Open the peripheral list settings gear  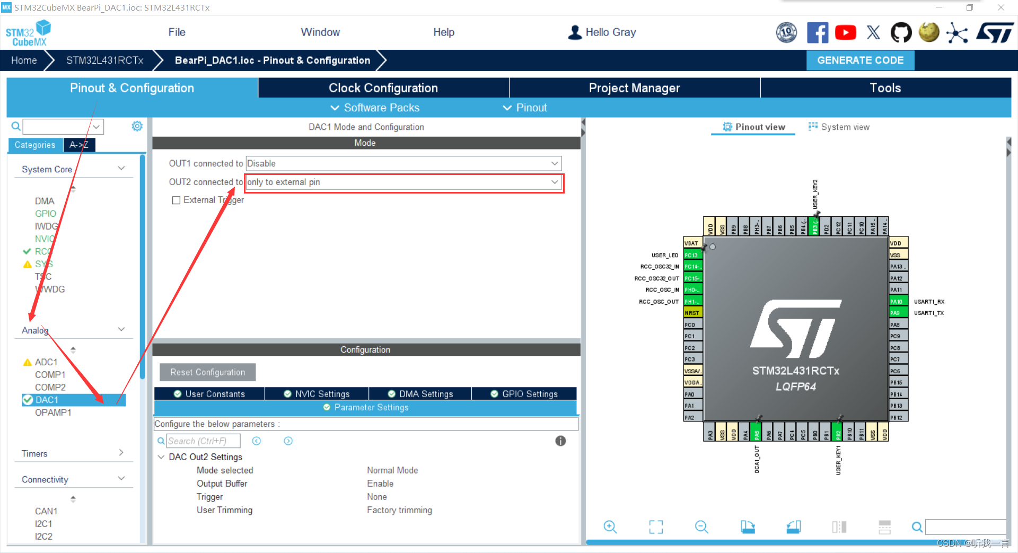tap(137, 126)
